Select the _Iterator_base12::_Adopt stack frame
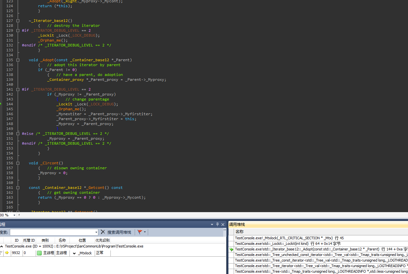The width and height of the screenshot is (408, 274). coord(321,249)
